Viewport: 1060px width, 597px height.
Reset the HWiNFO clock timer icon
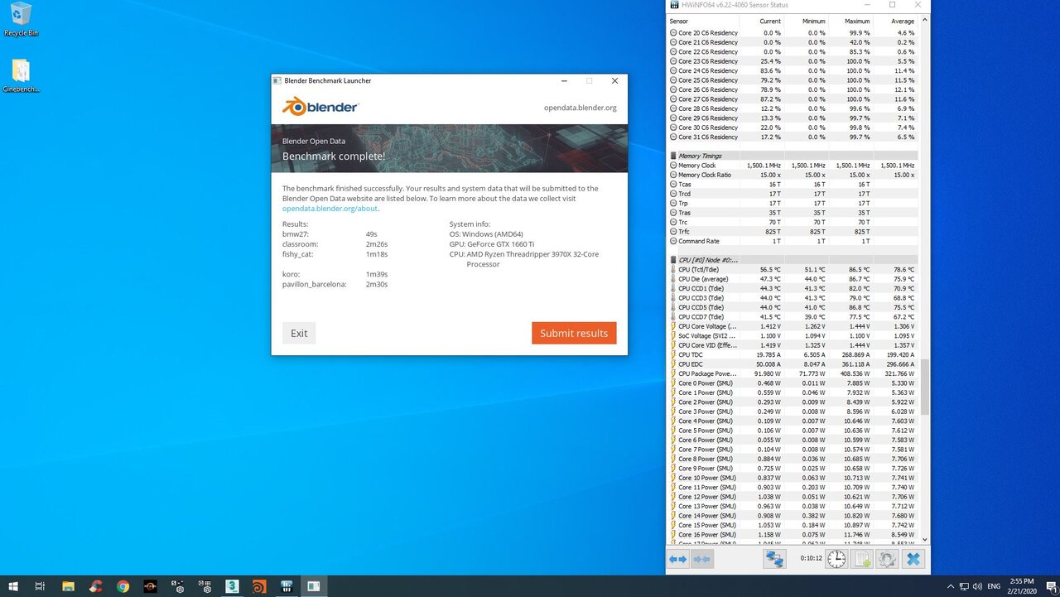click(836, 560)
